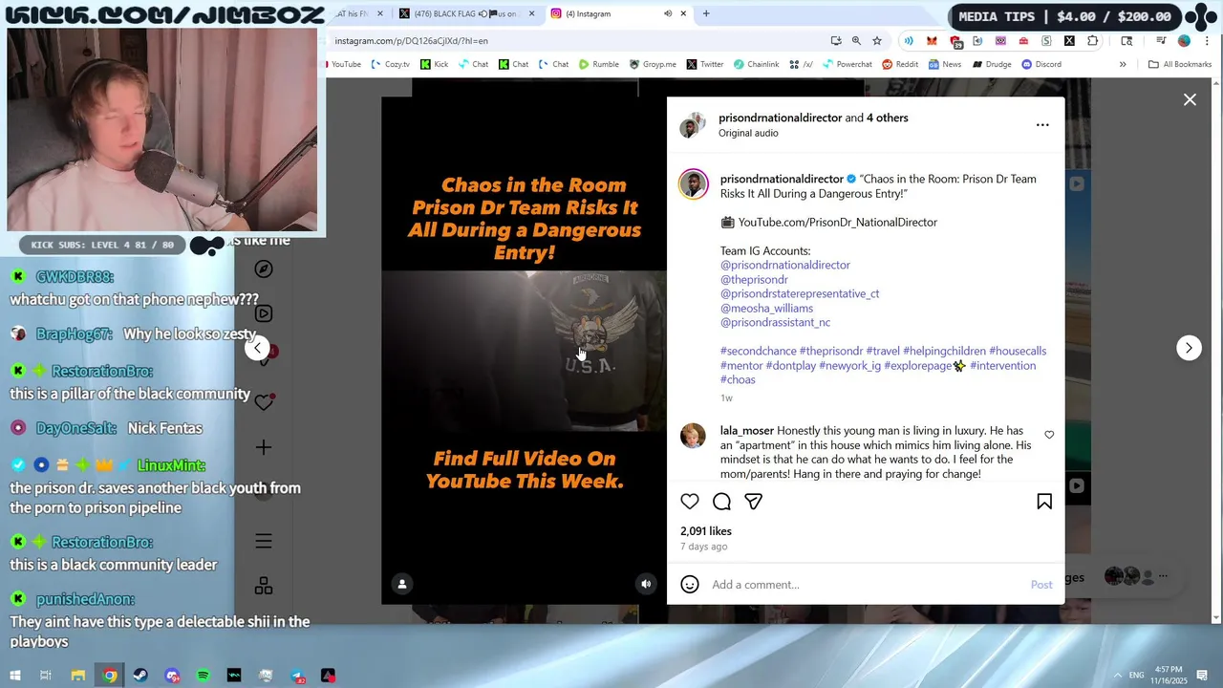Click the #secondchance hashtag
1223x688 pixels.
coord(758,351)
